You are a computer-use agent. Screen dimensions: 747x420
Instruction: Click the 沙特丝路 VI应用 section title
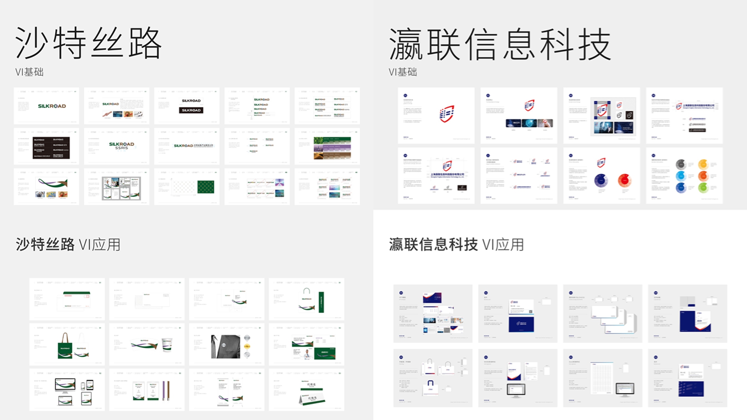68,245
